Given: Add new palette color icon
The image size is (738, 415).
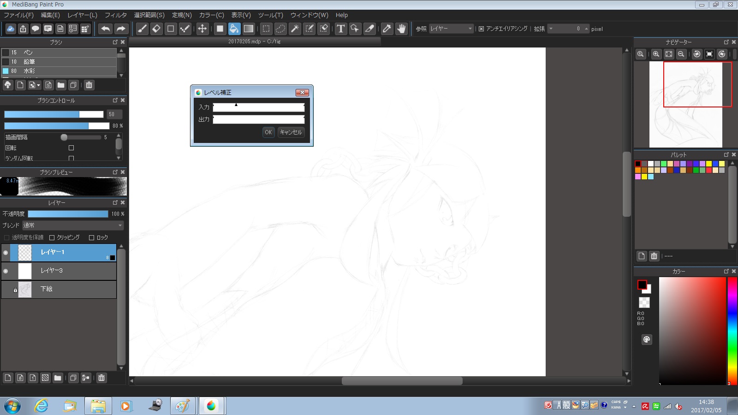Looking at the screenshot, I should click(642, 256).
